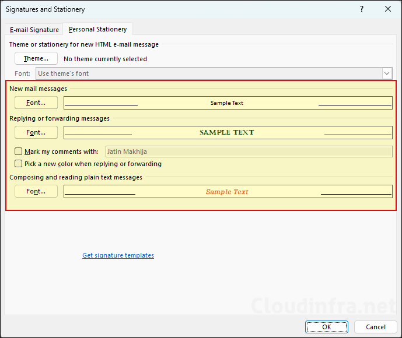Click 'No theme currently selected' text
Image resolution: width=402 pixels, height=338 pixels.
coord(106,59)
